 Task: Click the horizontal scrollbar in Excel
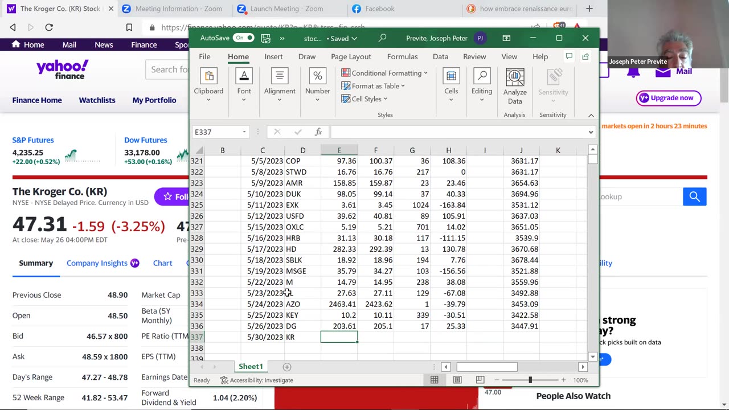(x=487, y=367)
